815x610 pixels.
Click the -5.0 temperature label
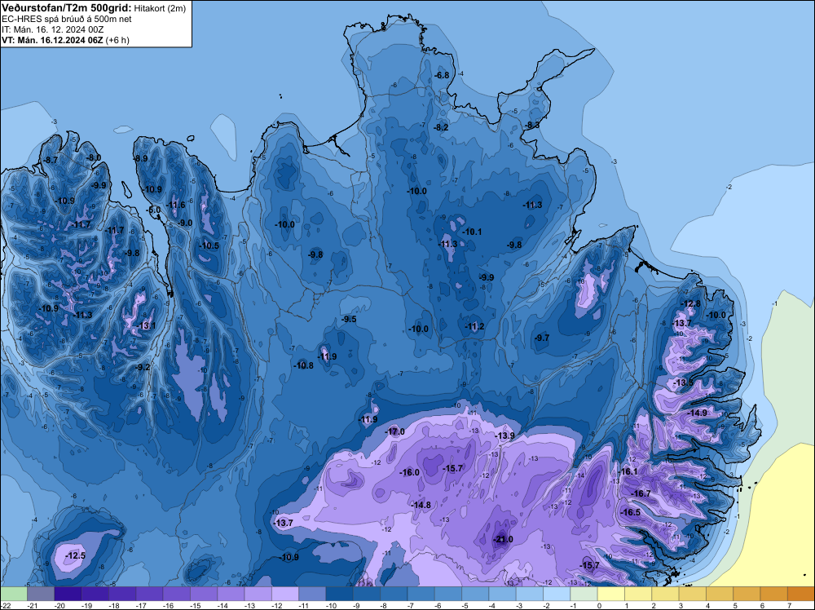pyautogui.click(x=154, y=210)
